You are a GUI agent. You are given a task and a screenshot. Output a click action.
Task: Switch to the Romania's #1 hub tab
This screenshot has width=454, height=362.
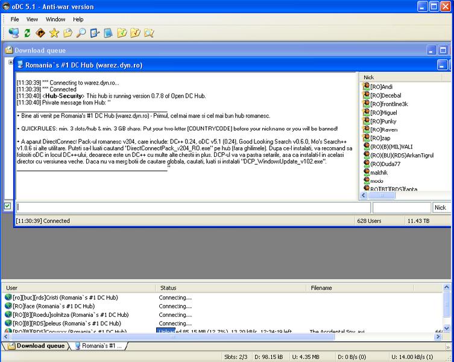click(x=99, y=346)
